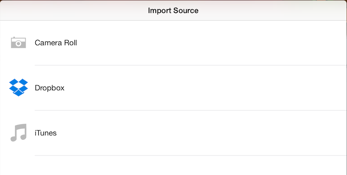The width and height of the screenshot is (347, 175).
Task: Tap the gray camera icon
Action: pos(19,42)
